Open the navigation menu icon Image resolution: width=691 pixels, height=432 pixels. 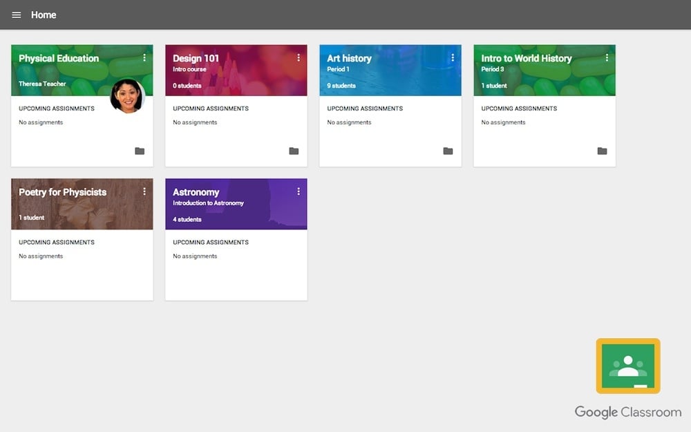click(17, 15)
